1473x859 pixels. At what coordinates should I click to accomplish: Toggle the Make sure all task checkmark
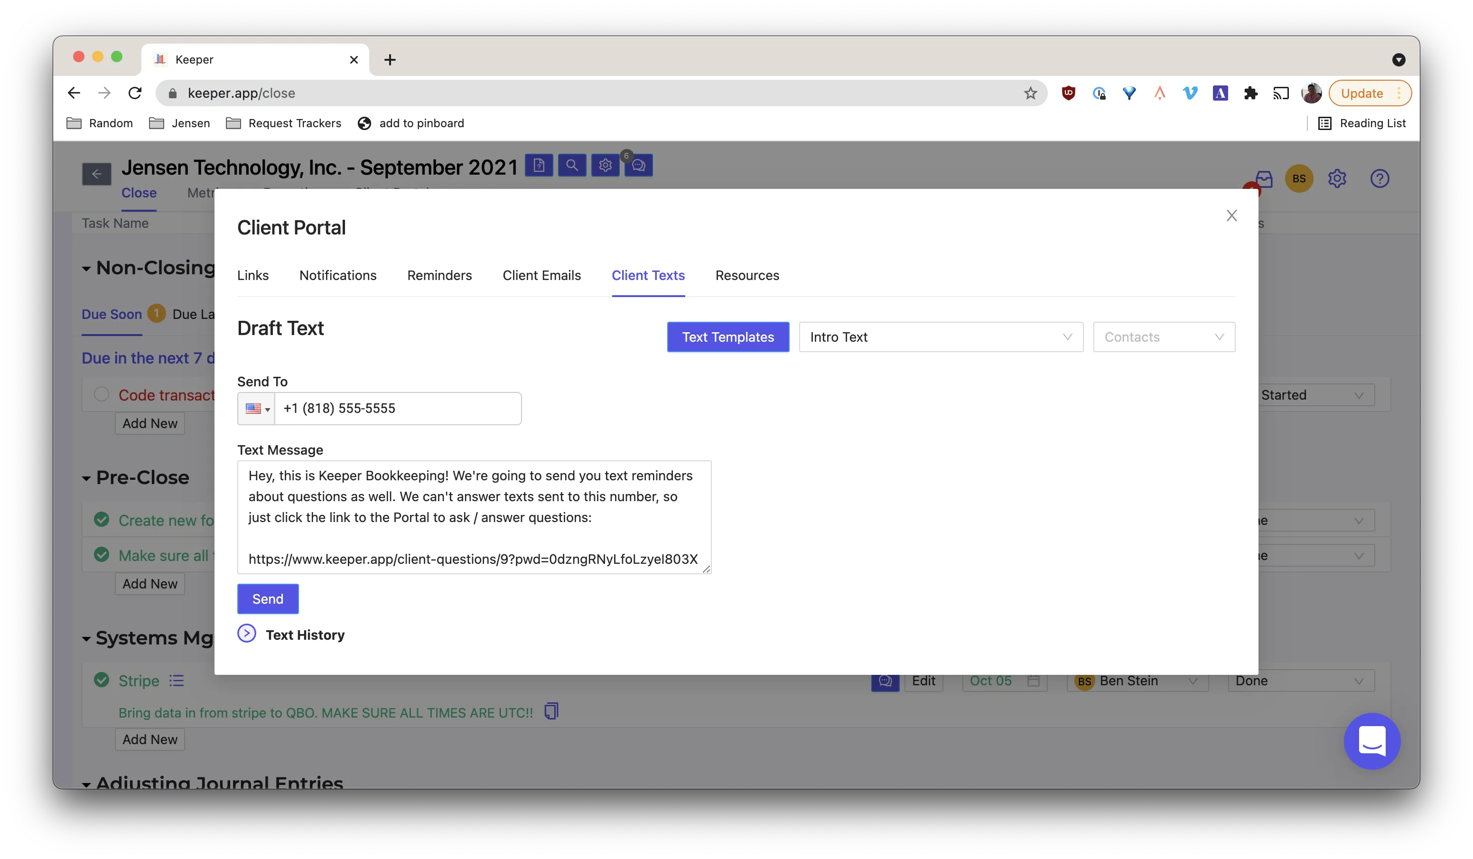point(102,555)
